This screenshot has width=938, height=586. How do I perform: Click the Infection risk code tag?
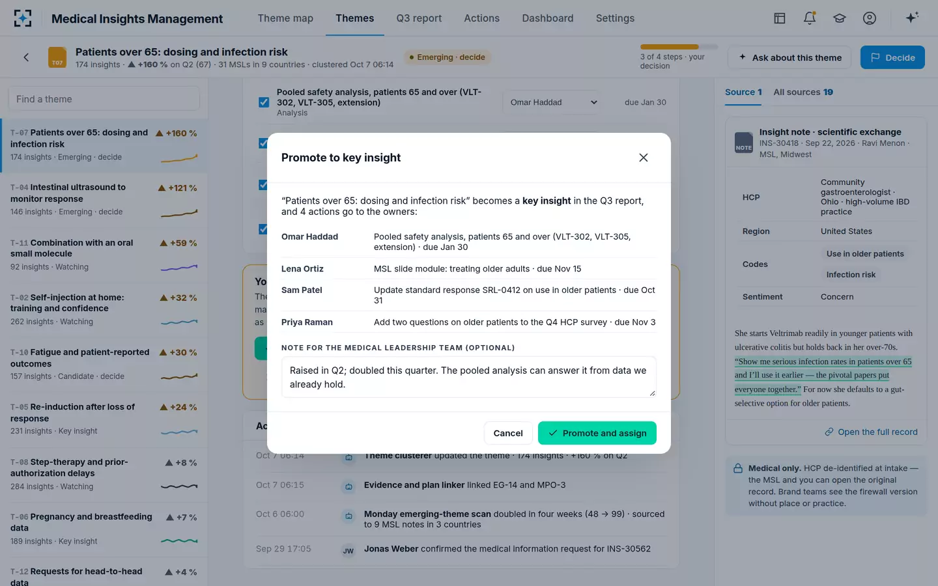851,275
